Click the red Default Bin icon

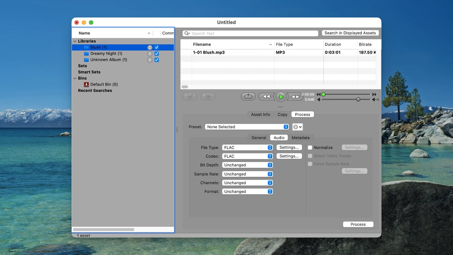[x=86, y=84]
